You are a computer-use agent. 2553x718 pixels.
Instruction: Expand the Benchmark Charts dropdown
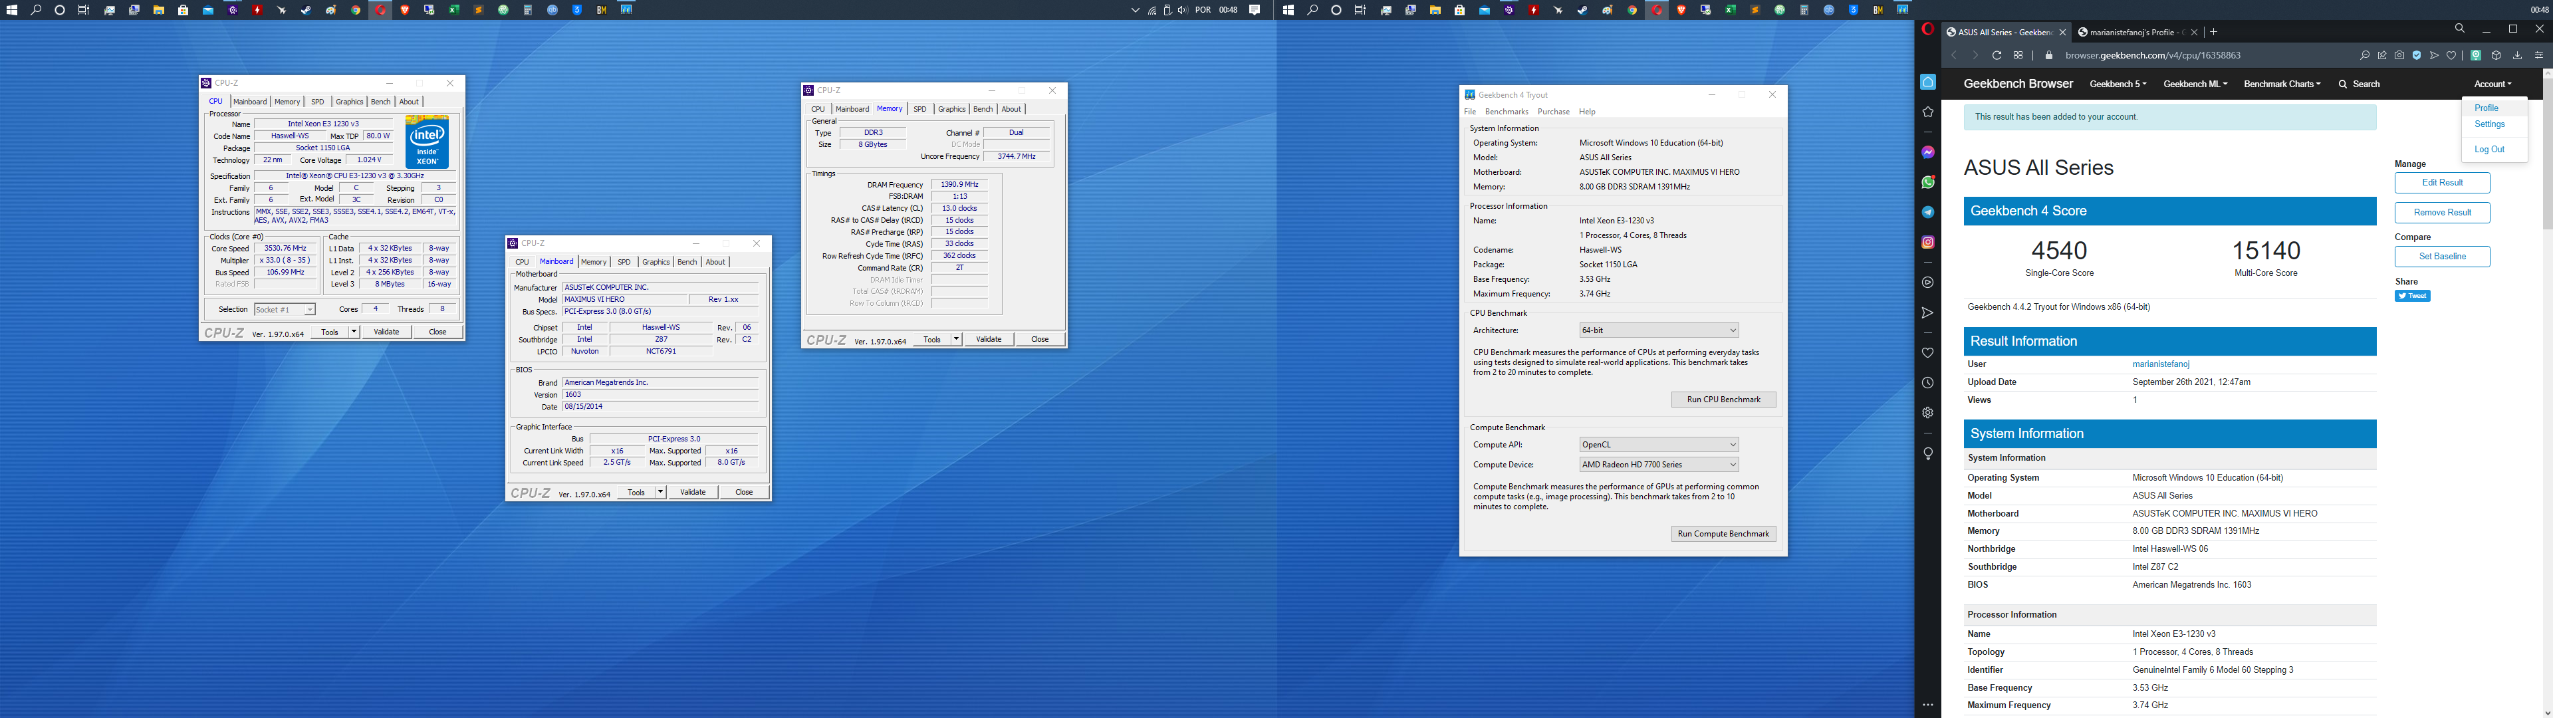coord(2282,84)
